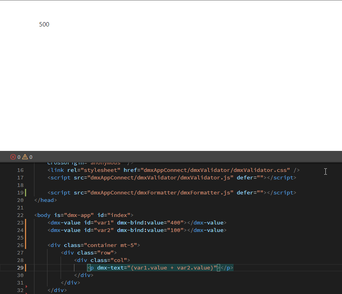The width and height of the screenshot is (342, 294).
Task: Click the div with class "col"
Action: [102, 260]
